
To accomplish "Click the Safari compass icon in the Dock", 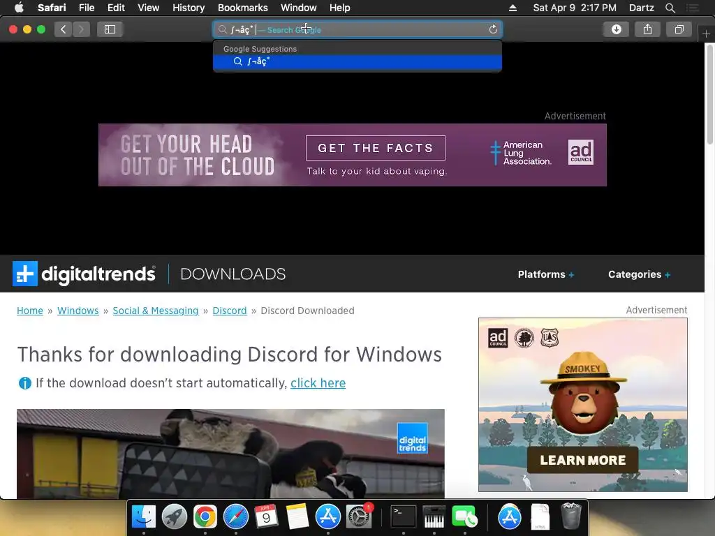I will pyautogui.click(x=236, y=517).
